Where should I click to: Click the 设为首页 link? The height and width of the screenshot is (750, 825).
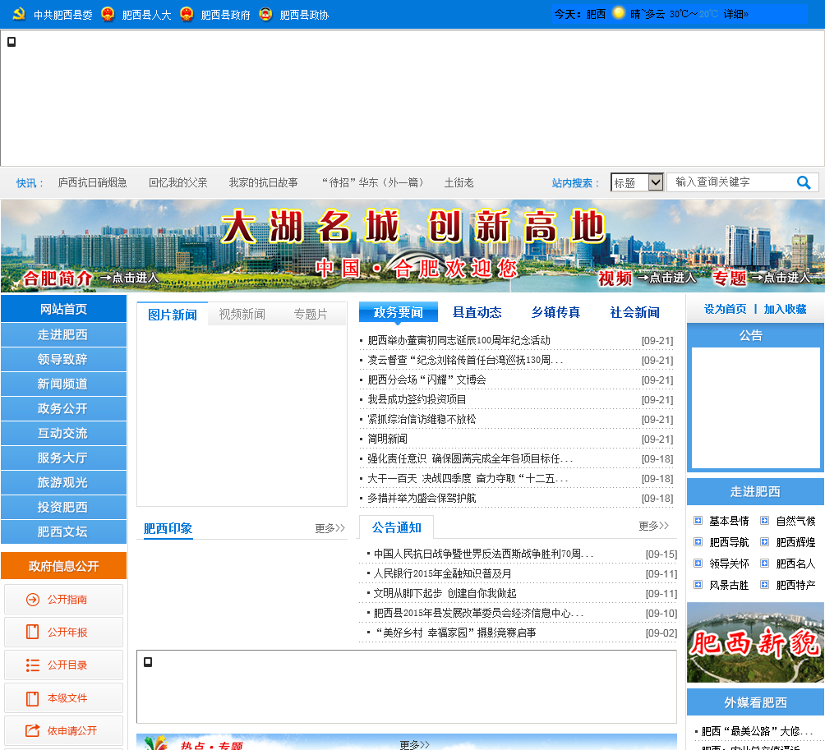725,309
